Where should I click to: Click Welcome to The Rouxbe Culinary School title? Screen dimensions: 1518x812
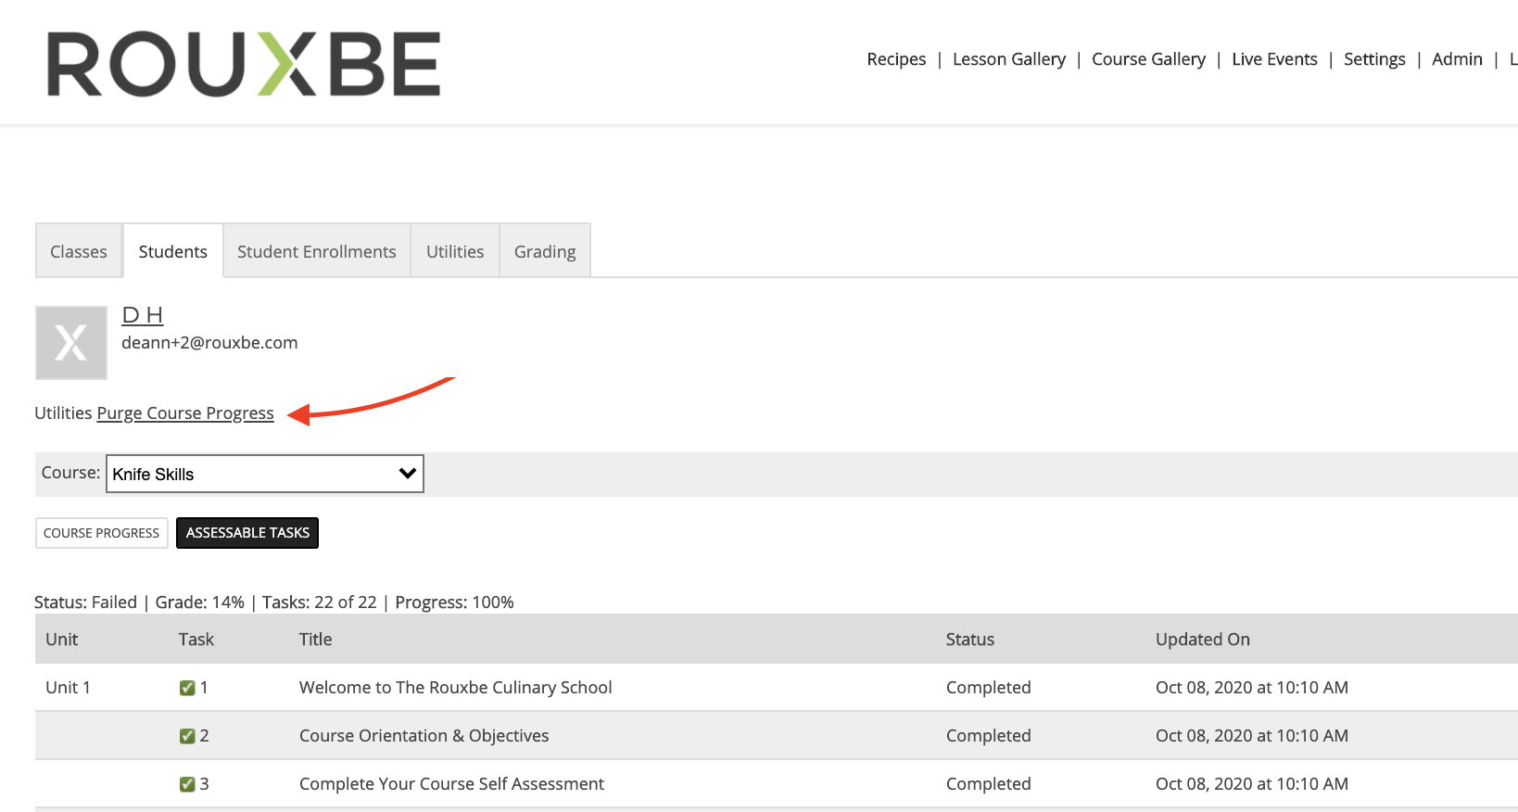point(456,688)
